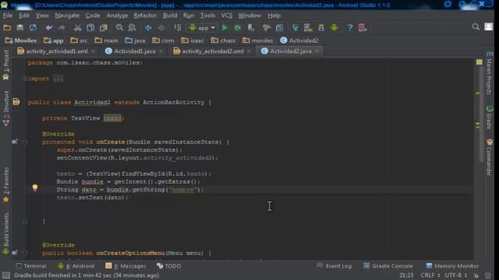Click the Paste toolbar icon
The height and width of the screenshot is (280, 499).
104,28
